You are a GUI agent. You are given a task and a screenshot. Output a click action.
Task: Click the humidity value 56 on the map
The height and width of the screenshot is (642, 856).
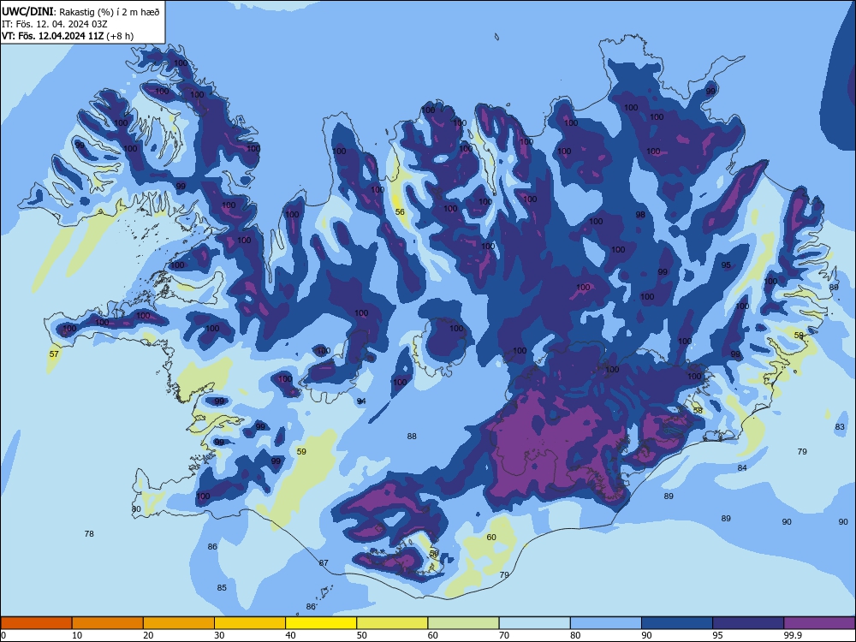400,211
